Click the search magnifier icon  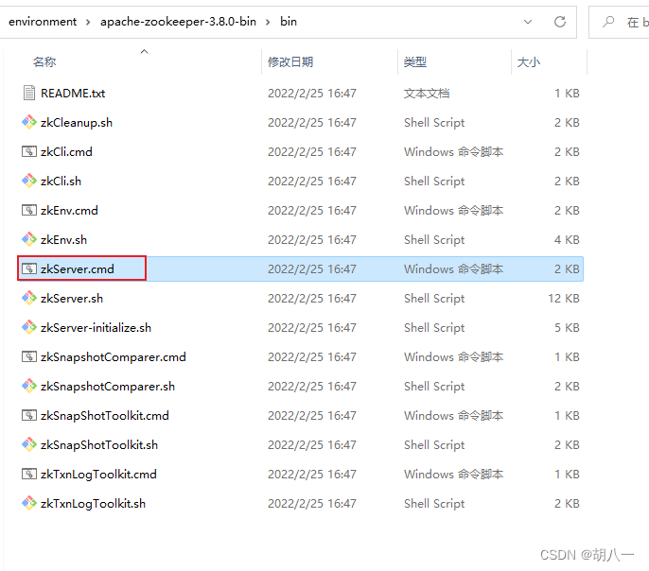pyautogui.click(x=608, y=22)
